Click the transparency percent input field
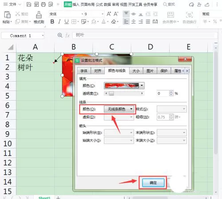The image size is (222, 199). pyautogui.click(x=163, y=94)
